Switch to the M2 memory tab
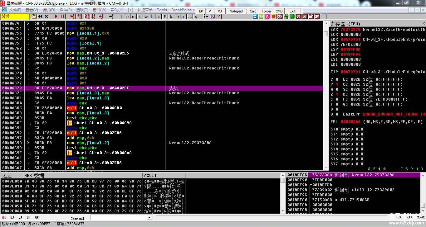The height and width of the screenshot is (227, 426). [x=12, y=218]
